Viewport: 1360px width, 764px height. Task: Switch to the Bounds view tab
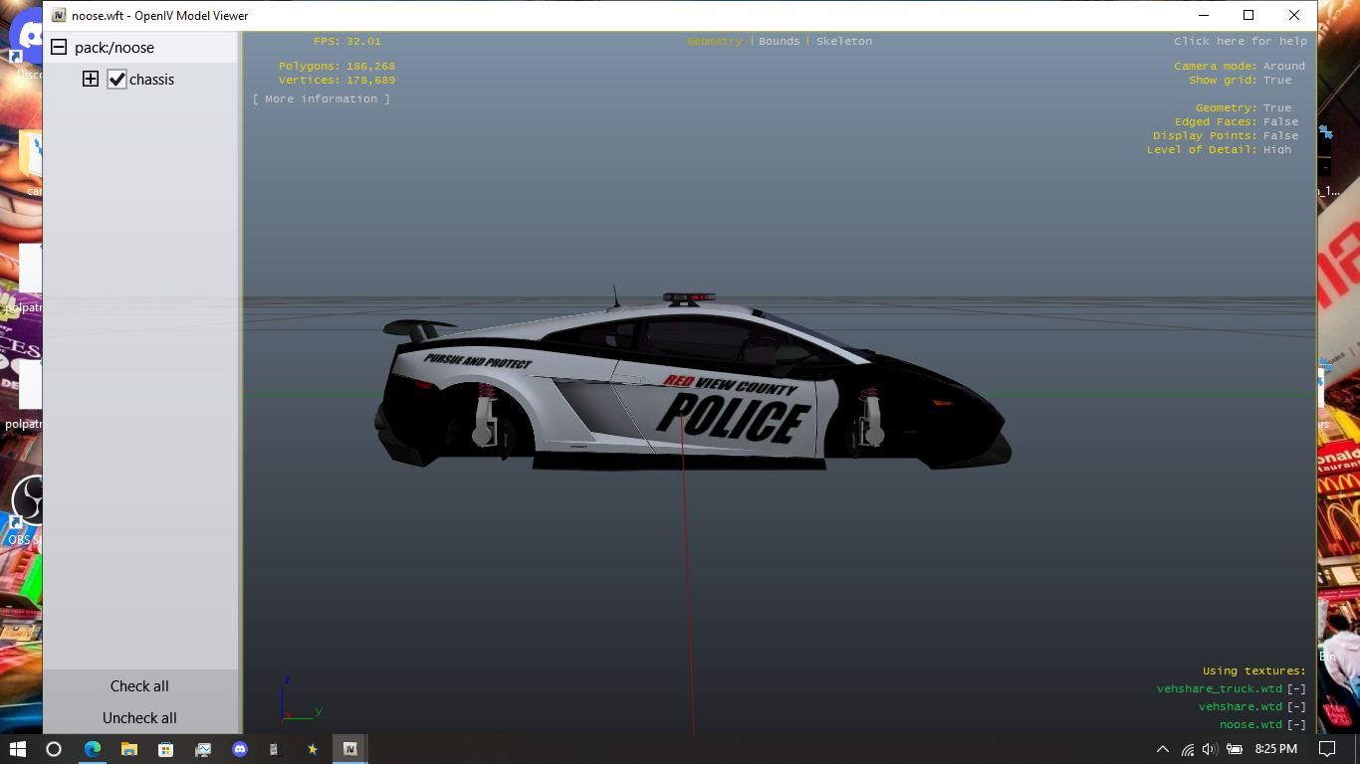[779, 42]
